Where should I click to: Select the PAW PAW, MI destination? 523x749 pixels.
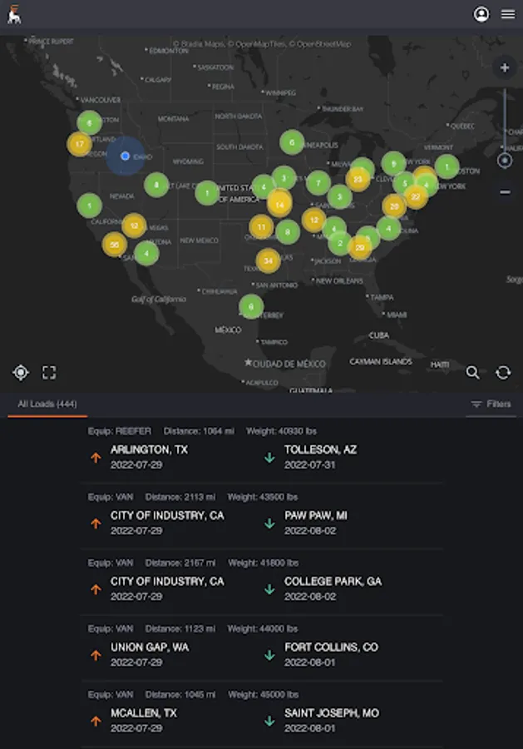(316, 515)
